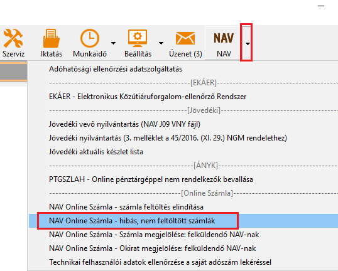Open NAV Online Számla - hibás, nem feltöltött számlák
Image resolution: width=338 pixels, height=271 pixels.
132,221
